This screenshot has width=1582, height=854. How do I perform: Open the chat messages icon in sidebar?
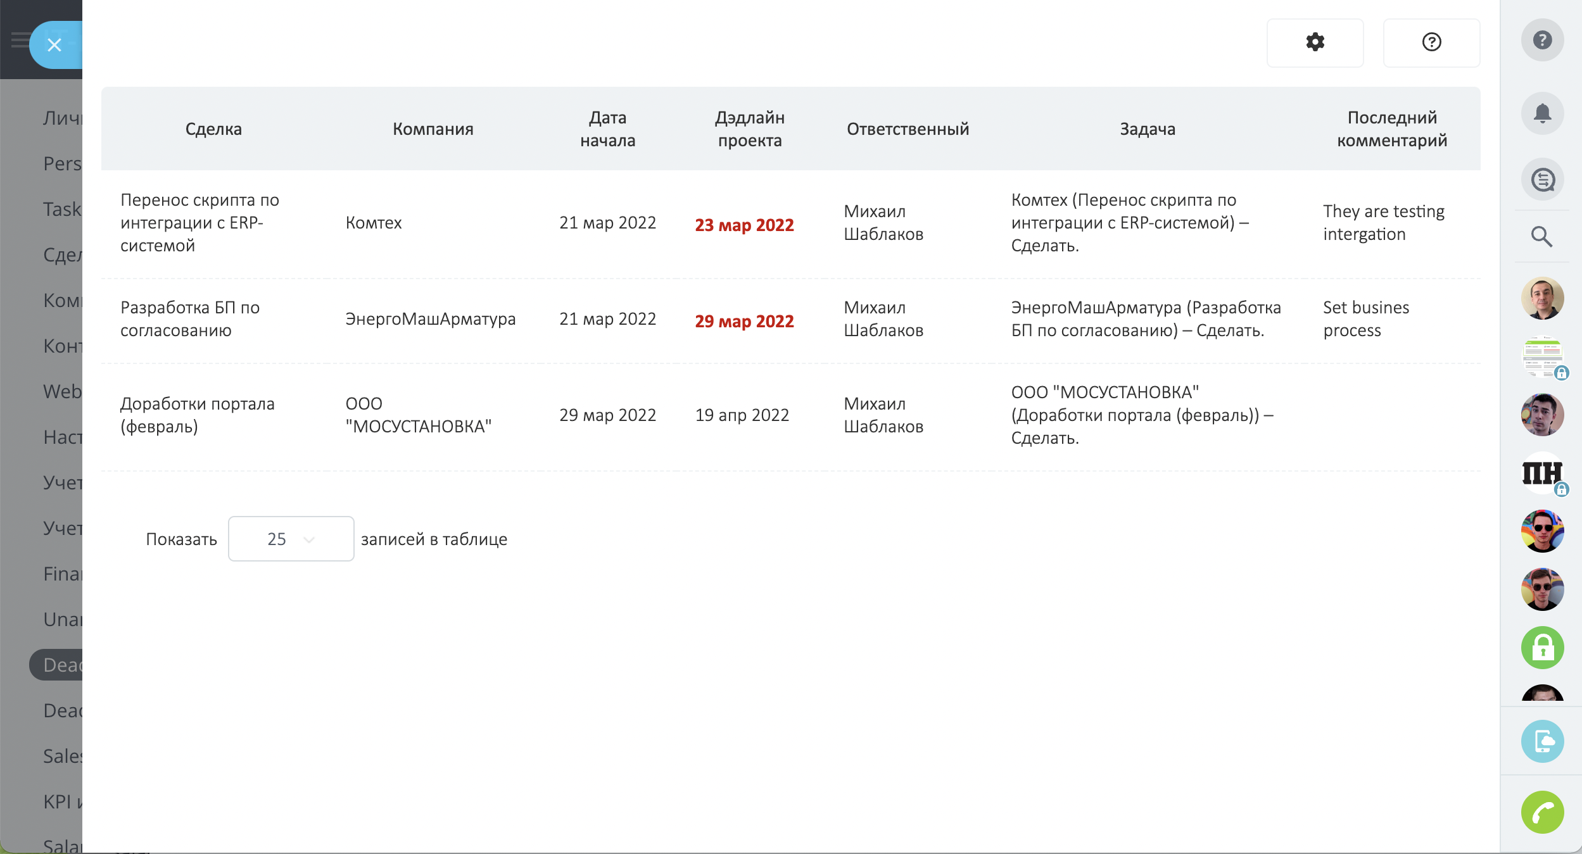coord(1542,179)
